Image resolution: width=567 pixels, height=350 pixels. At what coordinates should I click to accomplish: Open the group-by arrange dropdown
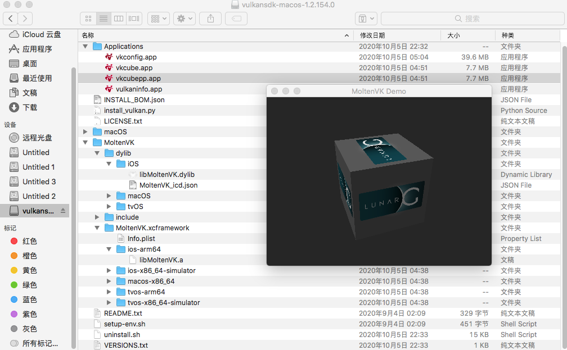point(159,19)
